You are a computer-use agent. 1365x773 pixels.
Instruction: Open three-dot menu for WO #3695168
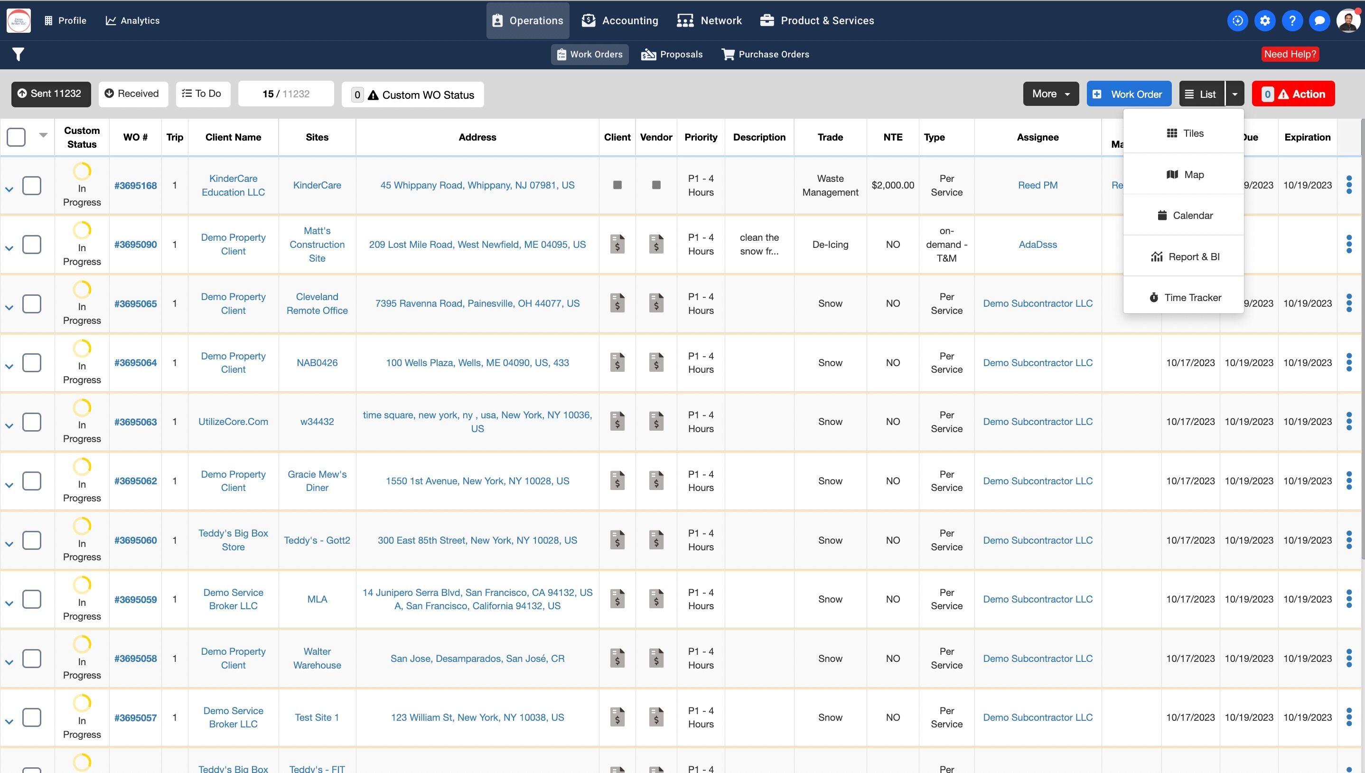[x=1348, y=185]
